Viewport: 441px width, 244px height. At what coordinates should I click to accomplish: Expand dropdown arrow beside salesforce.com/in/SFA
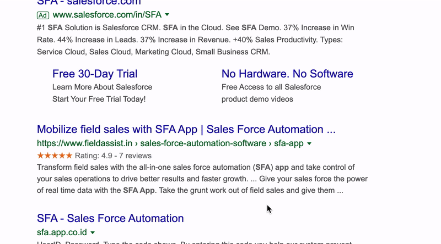tap(167, 15)
